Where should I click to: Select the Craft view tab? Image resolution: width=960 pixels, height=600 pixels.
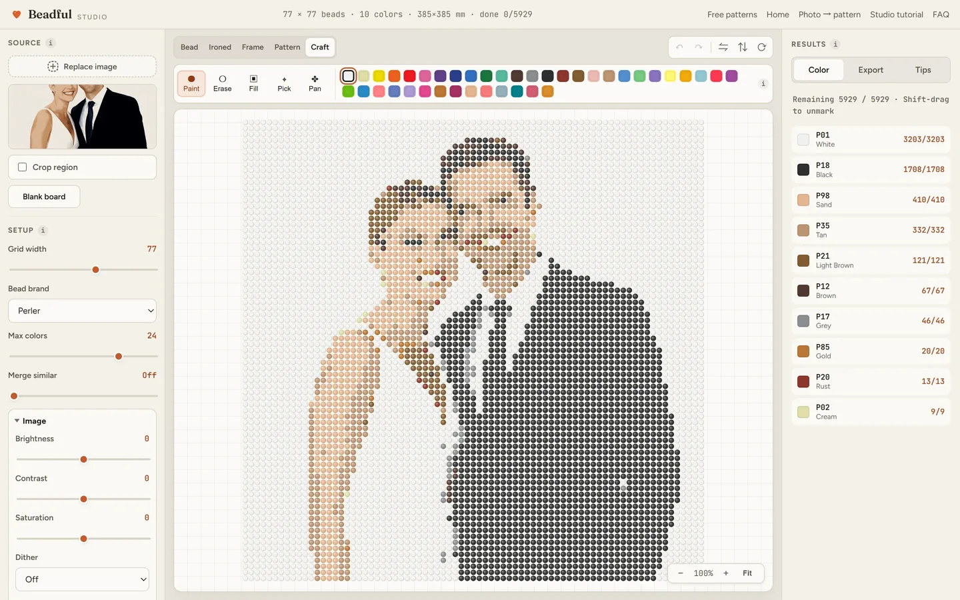[x=320, y=47]
